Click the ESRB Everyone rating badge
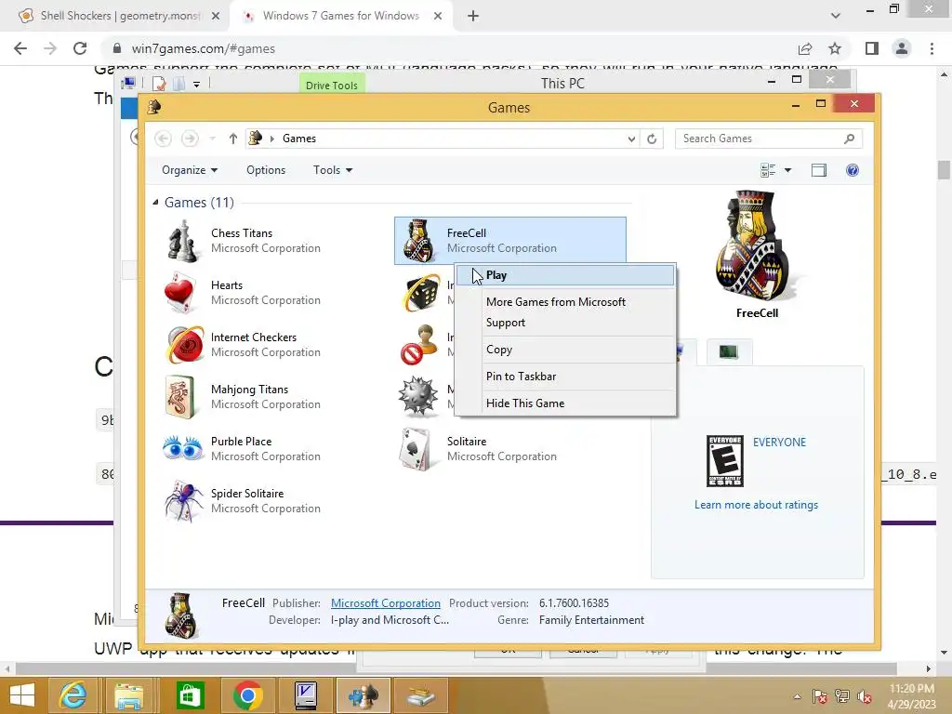 (x=725, y=461)
